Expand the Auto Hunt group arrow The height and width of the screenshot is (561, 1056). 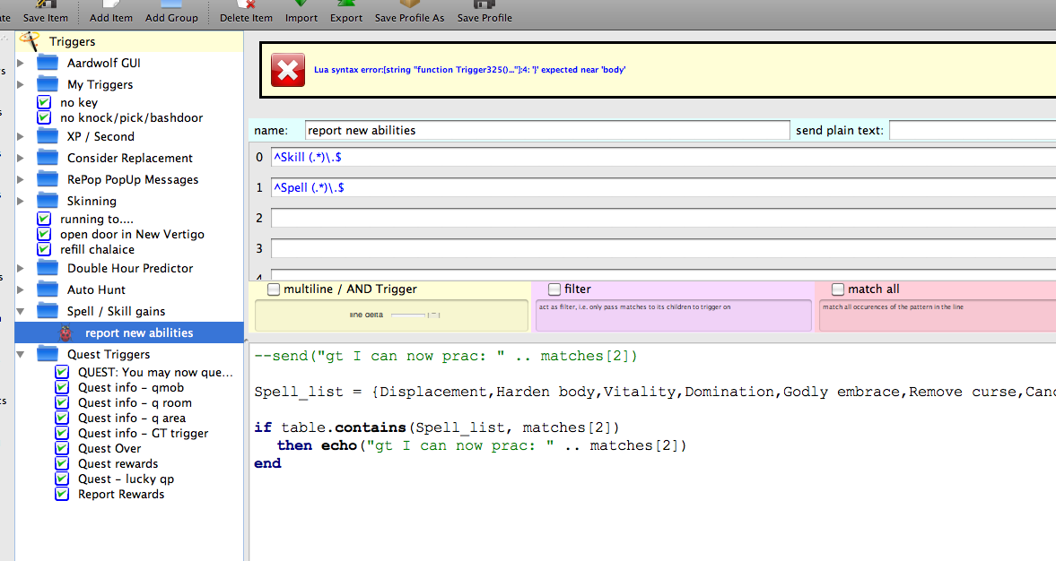tap(21, 290)
